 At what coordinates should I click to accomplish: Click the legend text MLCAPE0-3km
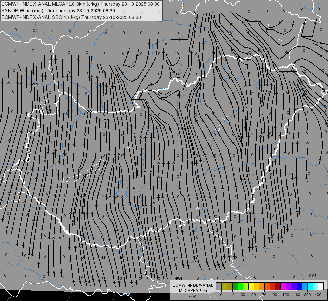(x=193, y=291)
